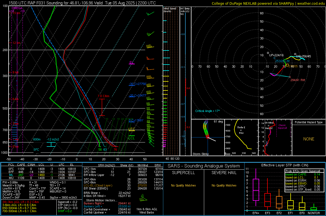Click the weather.cod.edu NEXLAB credit text
Viewport: 326px width, 216px height.
click(268, 3)
